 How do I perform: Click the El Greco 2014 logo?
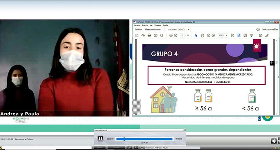[x=21, y=120]
